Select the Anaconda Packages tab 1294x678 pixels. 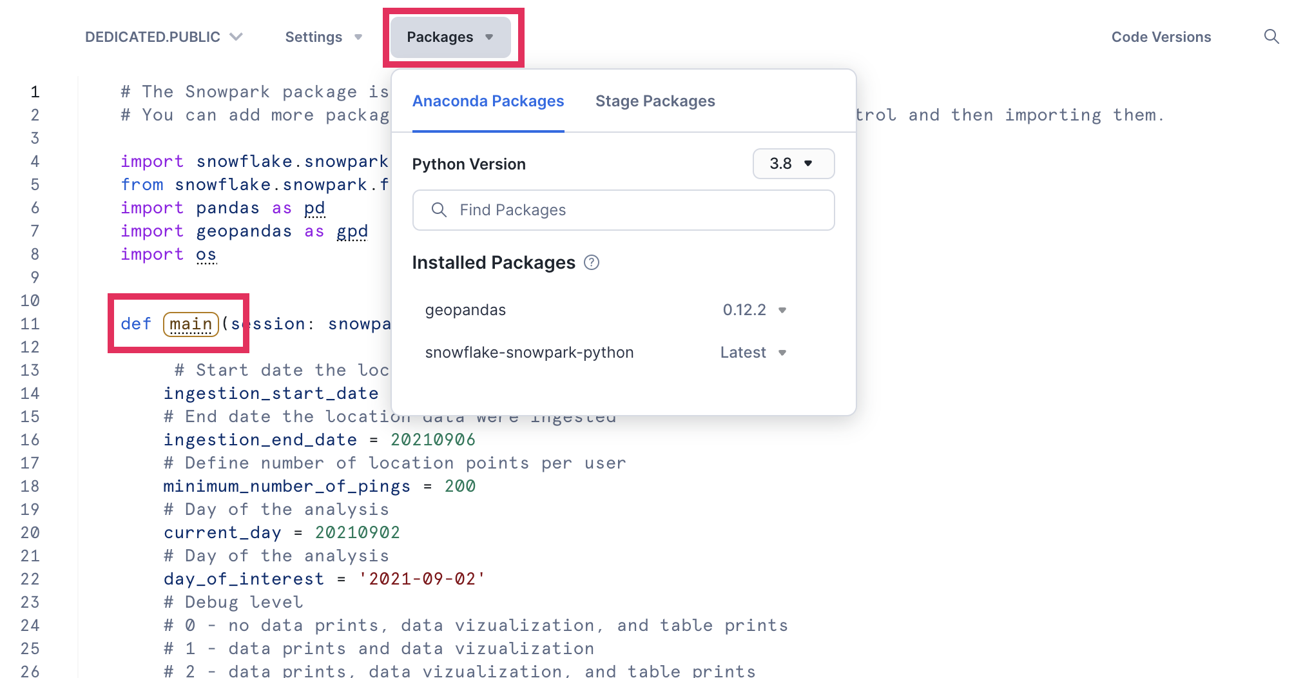pos(488,101)
